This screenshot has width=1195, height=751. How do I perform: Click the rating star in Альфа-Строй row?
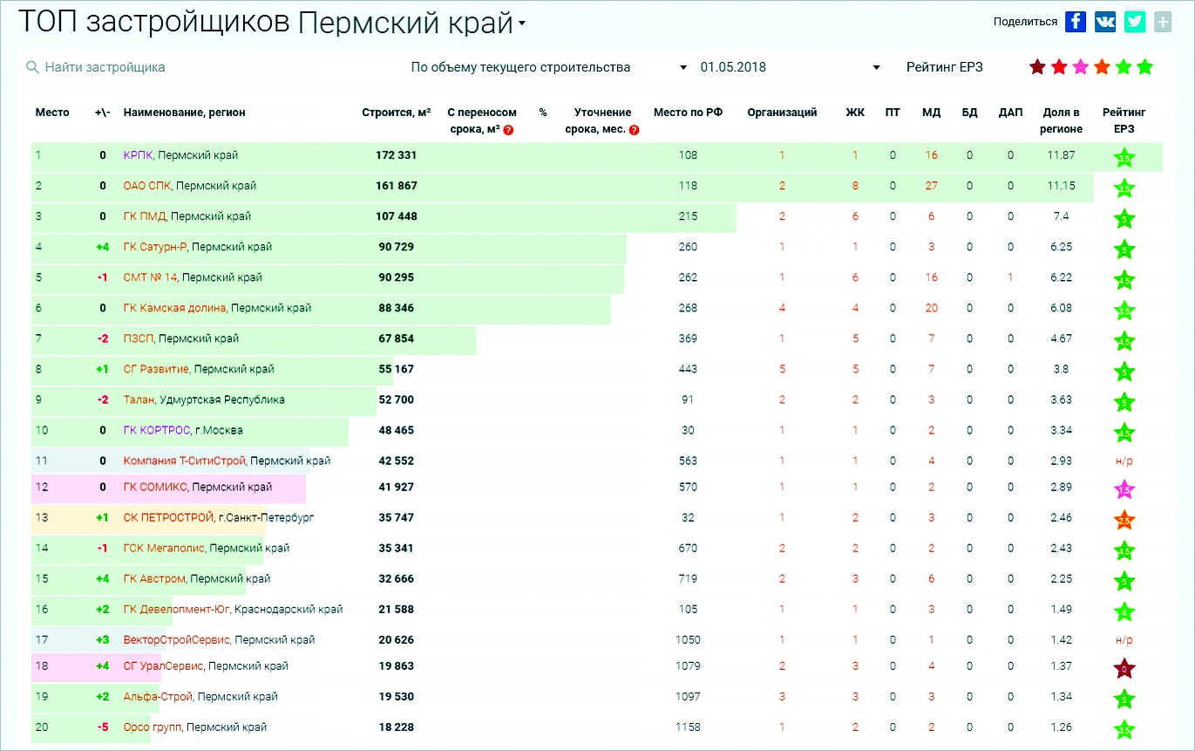click(x=1124, y=700)
